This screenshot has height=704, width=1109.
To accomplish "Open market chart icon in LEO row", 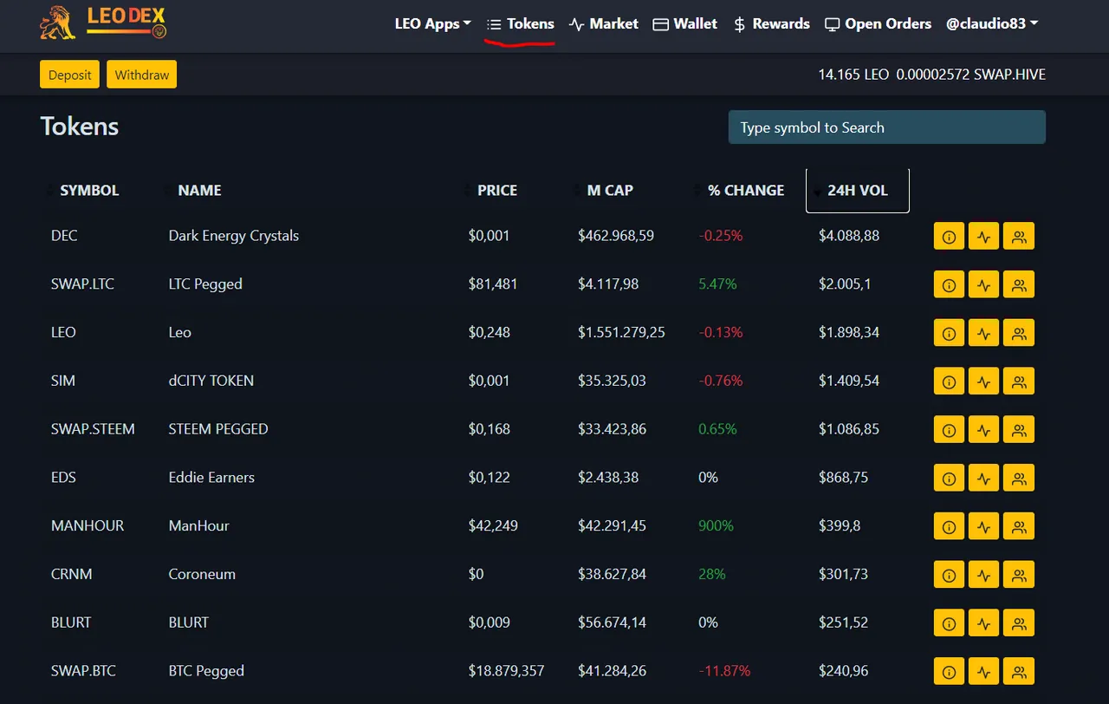I will [x=983, y=333].
